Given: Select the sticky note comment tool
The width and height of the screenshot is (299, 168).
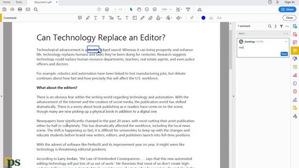Looking at the screenshot, I should (80, 18).
